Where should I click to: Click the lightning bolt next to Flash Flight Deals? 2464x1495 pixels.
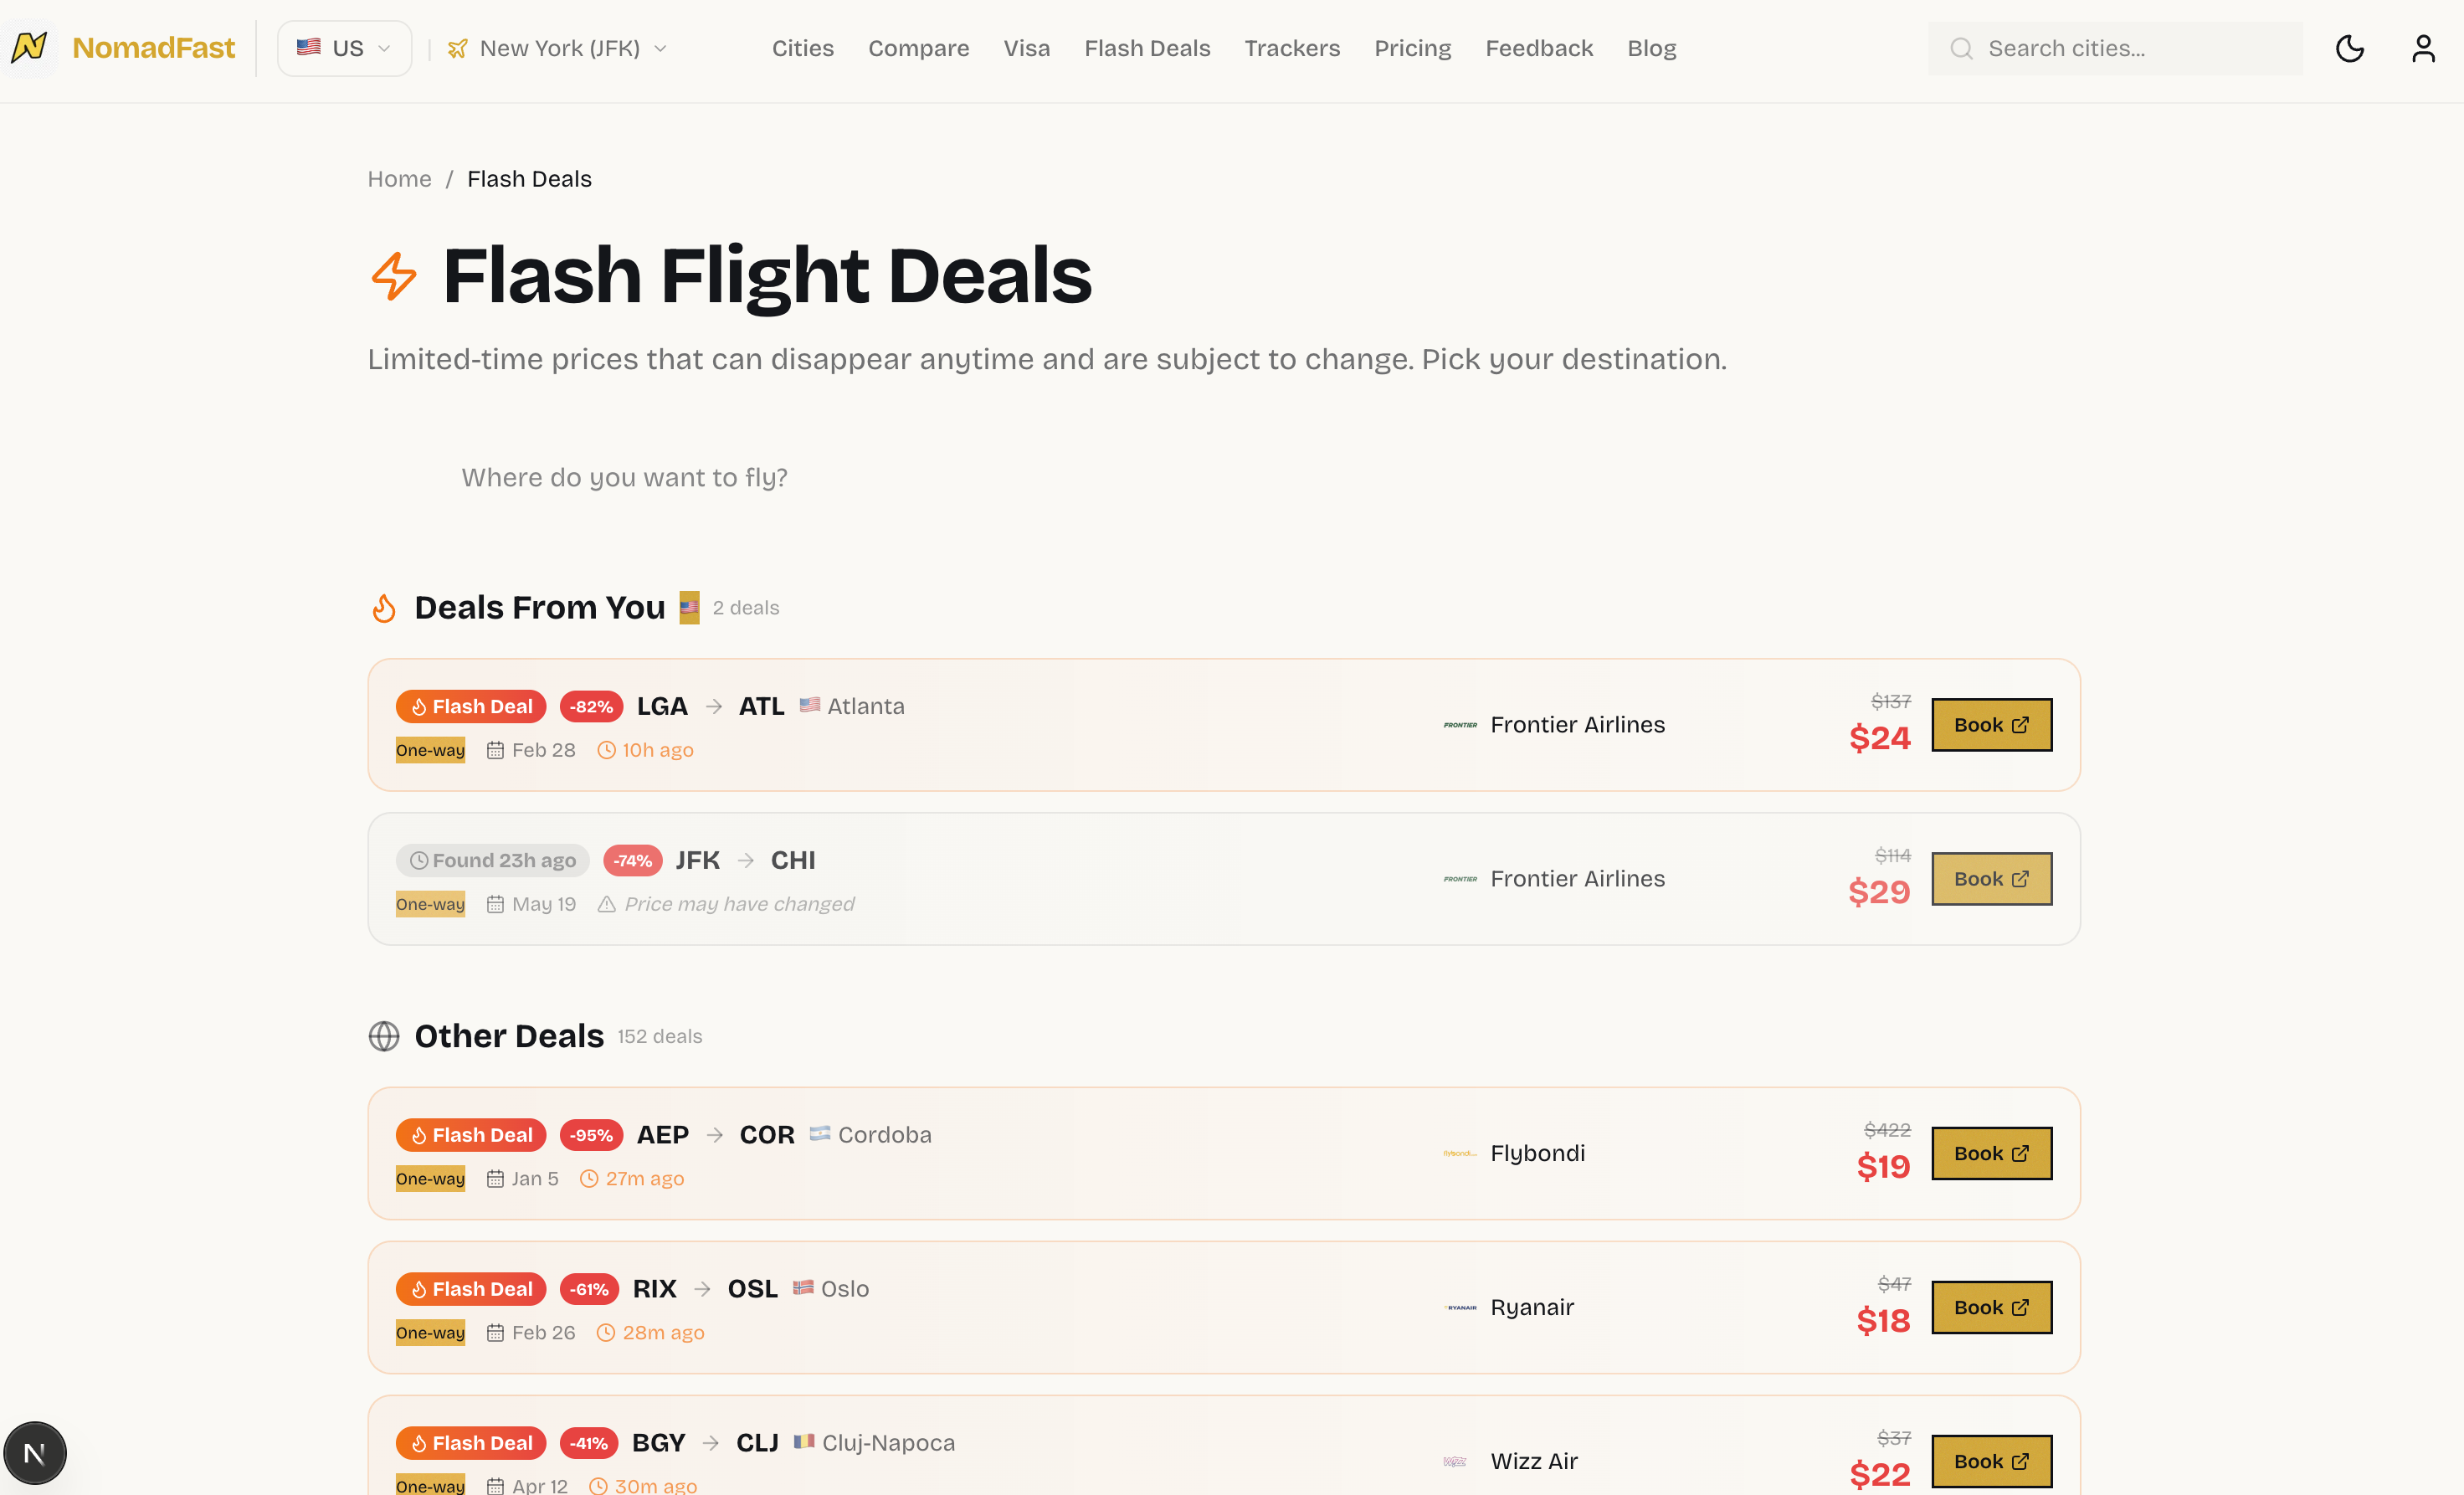(x=394, y=277)
